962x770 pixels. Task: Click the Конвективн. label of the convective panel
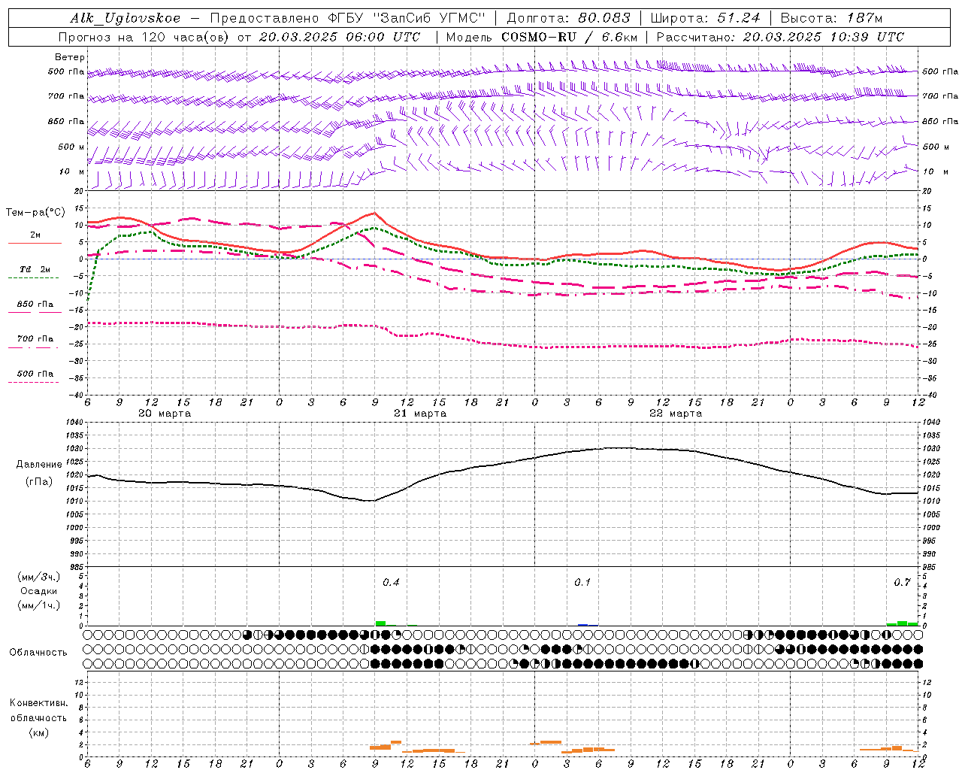(x=38, y=703)
